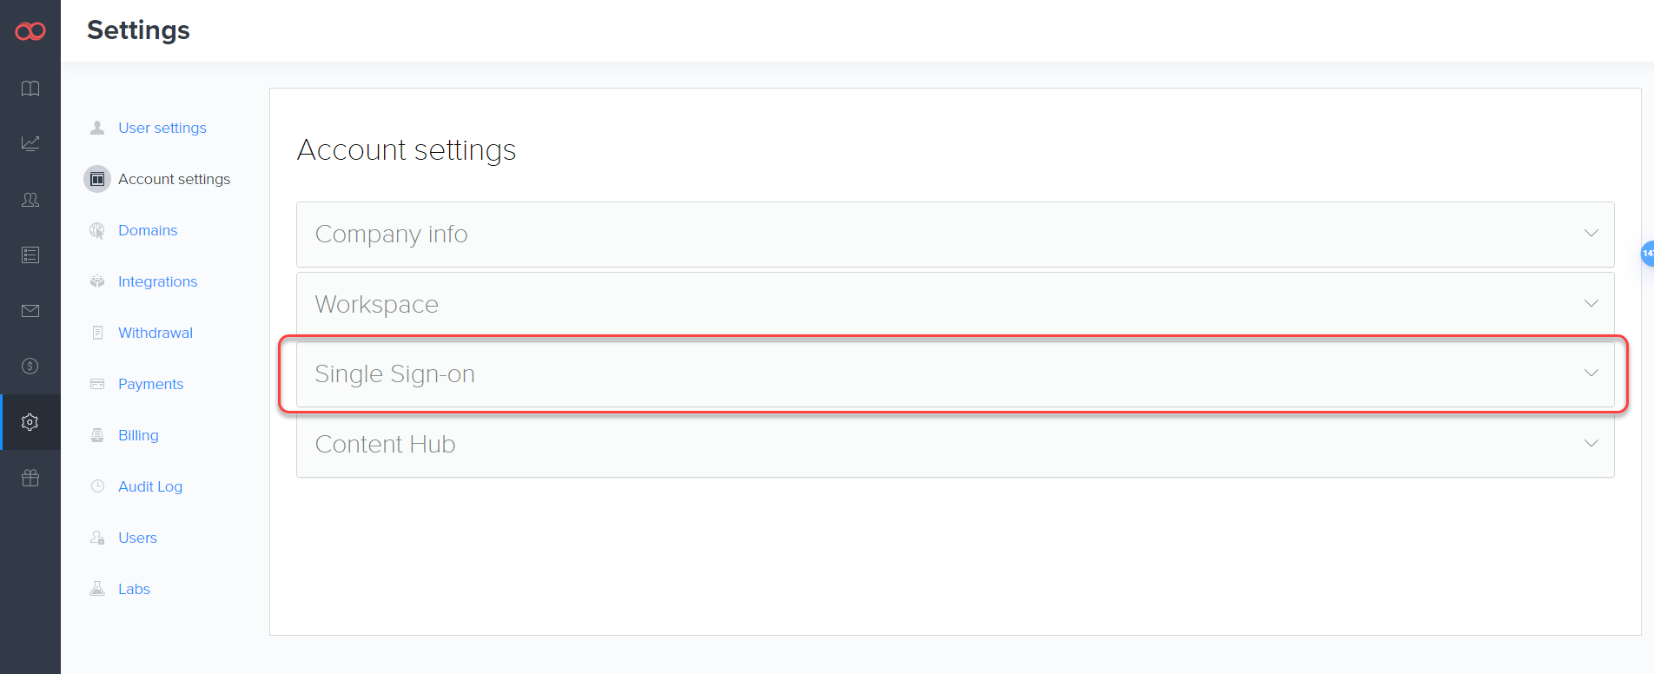The height and width of the screenshot is (674, 1654).
Task: Open the book icon in sidebar
Action: tap(30, 89)
